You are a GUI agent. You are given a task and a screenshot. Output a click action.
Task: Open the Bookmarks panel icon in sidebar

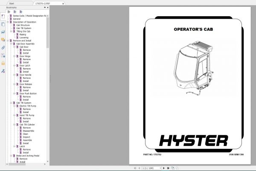click(3, 16)
